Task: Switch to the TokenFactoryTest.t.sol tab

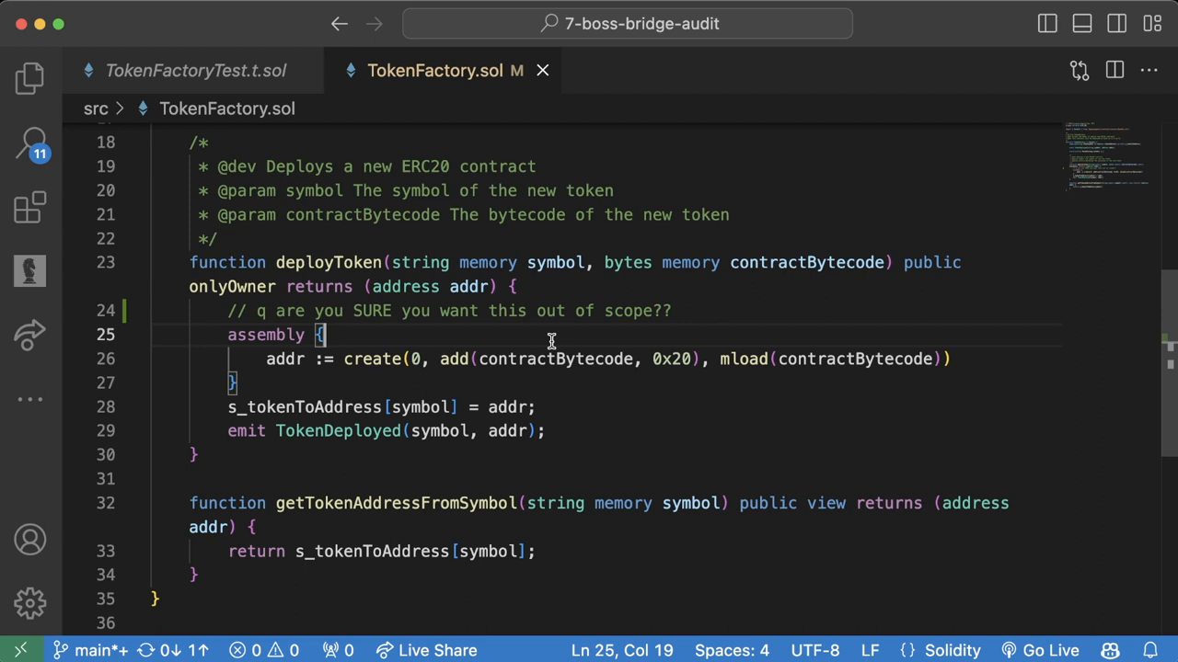Action: tap(196, 71)
